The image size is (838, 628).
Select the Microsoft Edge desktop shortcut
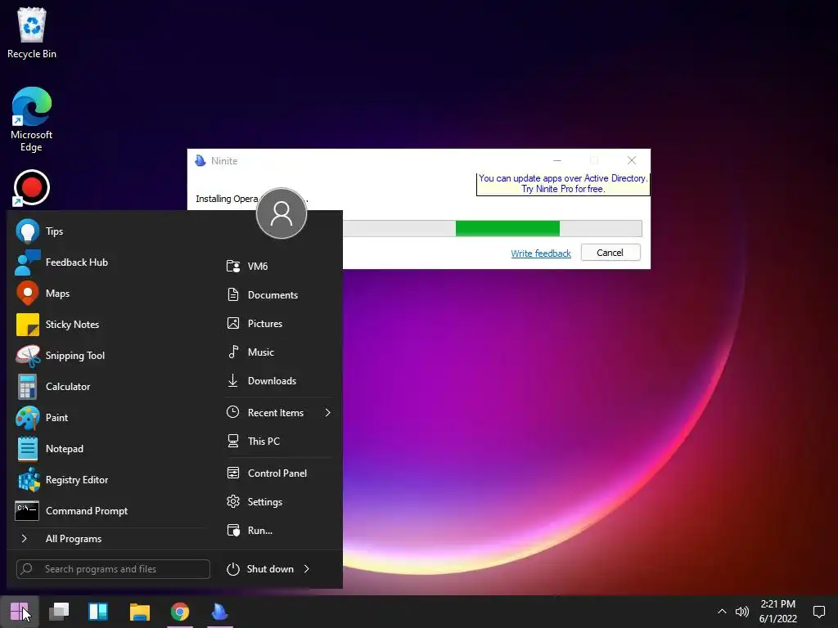32,119
